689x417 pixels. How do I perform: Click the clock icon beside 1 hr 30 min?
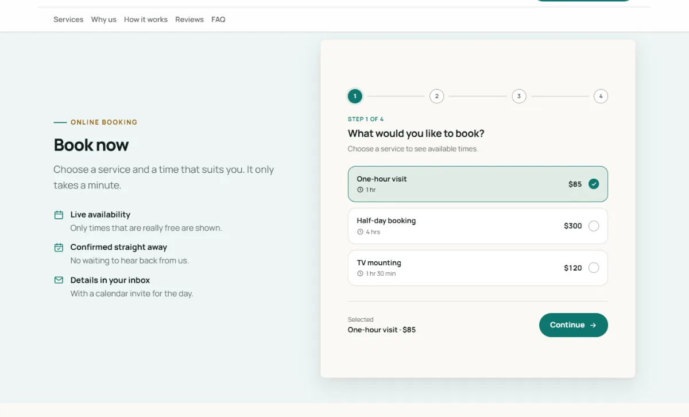tap(360, 274)
